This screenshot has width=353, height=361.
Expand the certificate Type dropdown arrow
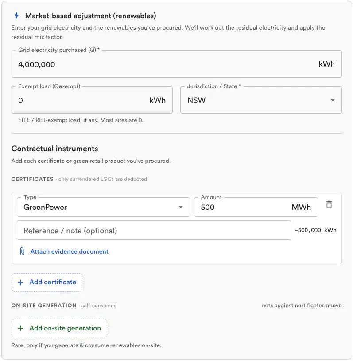181,207
